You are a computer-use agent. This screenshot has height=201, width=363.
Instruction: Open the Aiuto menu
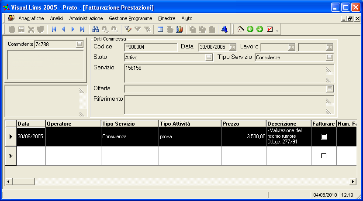click(187, 18)
